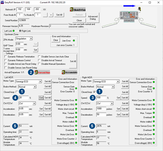The height and width of the screenshot is (151, 163).
Task: Open the Advanced Dialog
Action: 93,18
